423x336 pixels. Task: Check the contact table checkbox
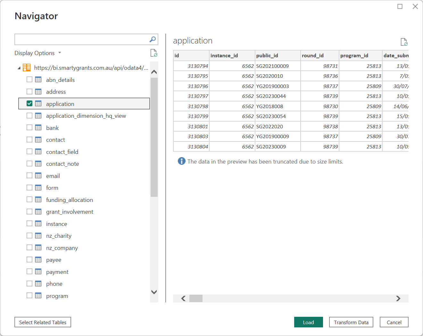pyautogui.click(x=29, y=140)
